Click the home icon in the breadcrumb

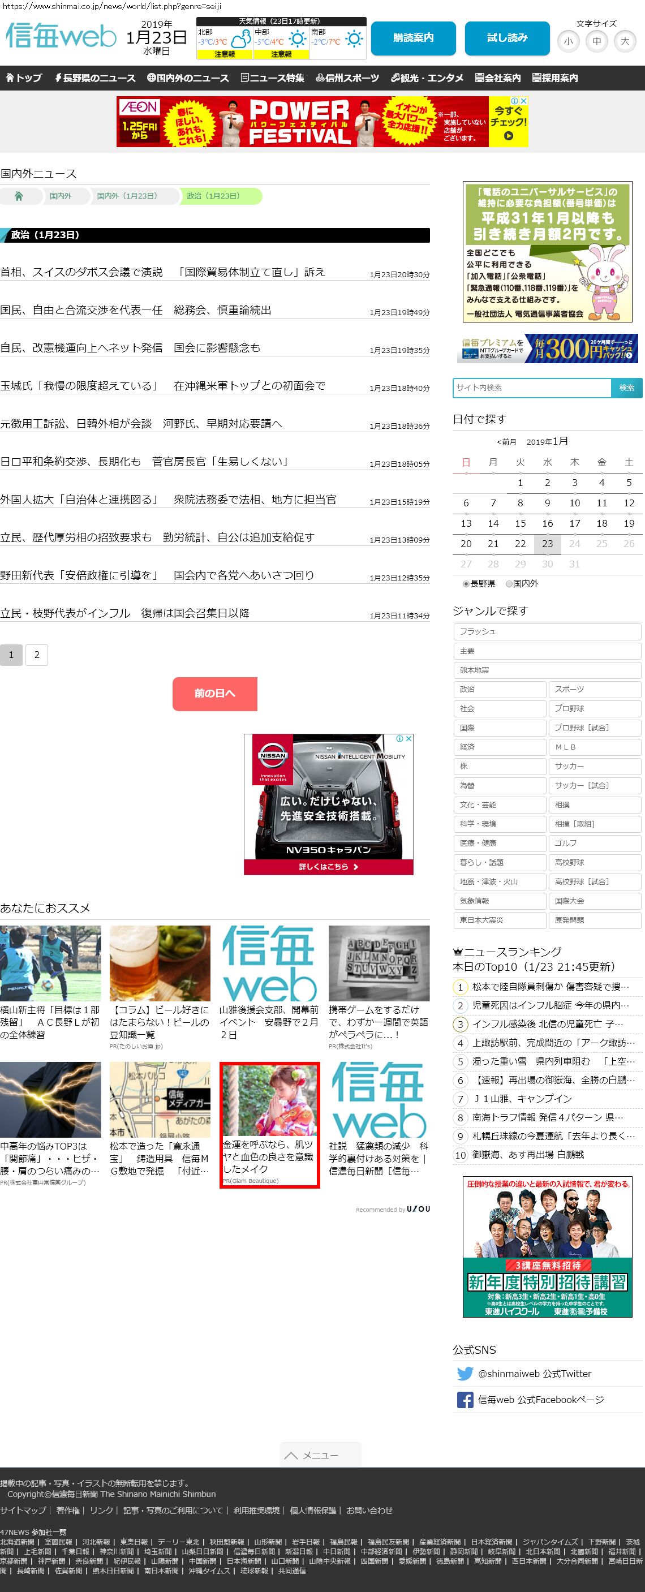pos(19,196)
